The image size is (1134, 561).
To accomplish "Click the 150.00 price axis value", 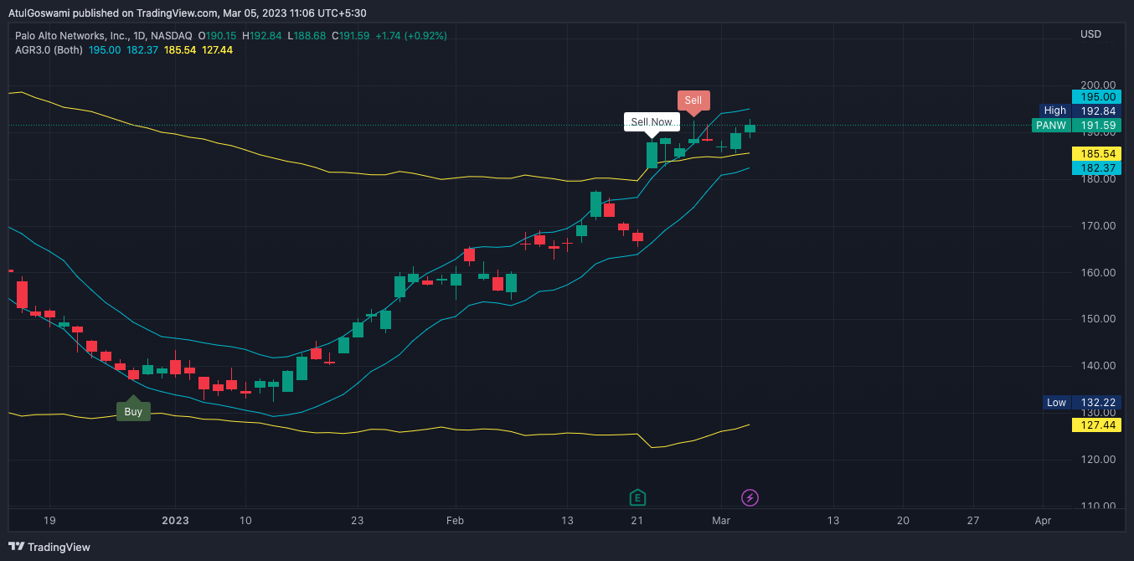I will [x=1098, y=319].
